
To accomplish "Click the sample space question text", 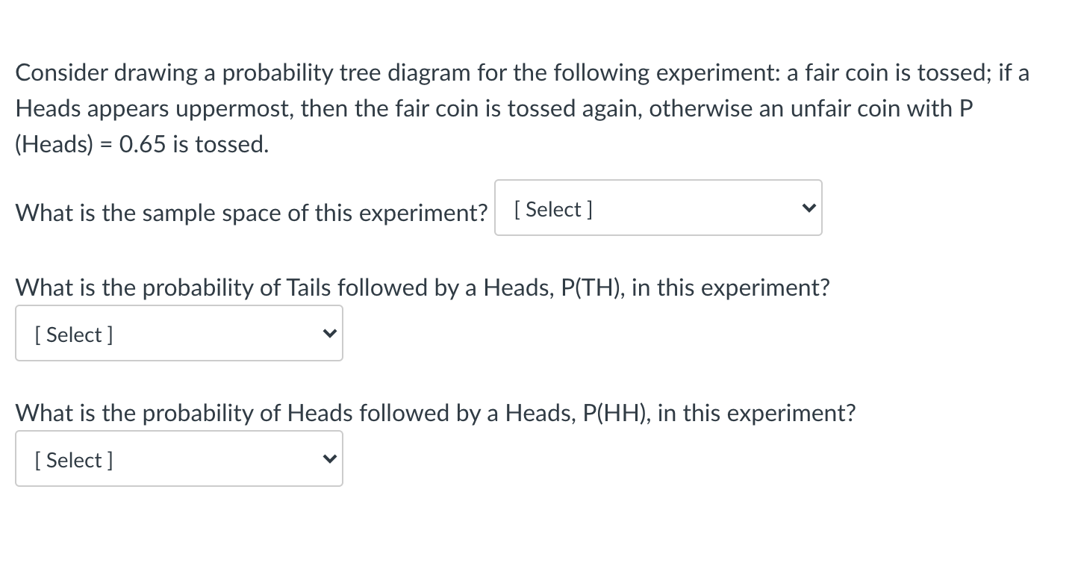I will 250,213.
